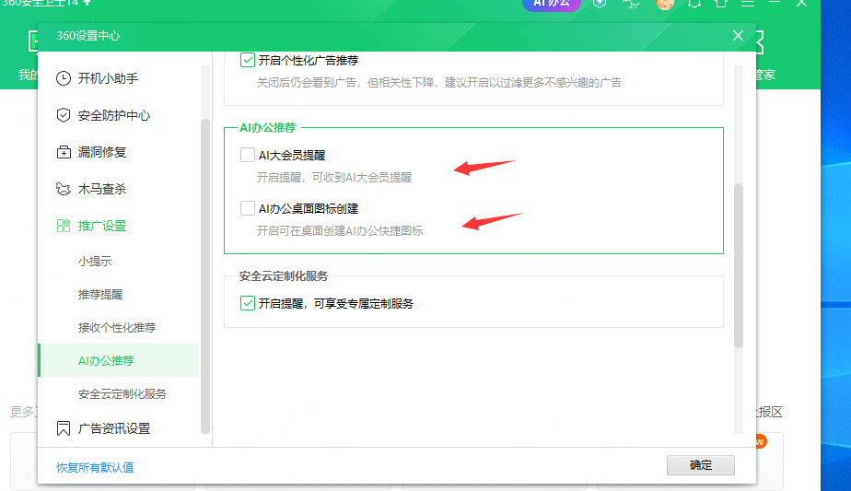Viewport: 851px width, 491px height.
Task: Open 开机小助手 clock icon section
Action: [x=97, y=78]
